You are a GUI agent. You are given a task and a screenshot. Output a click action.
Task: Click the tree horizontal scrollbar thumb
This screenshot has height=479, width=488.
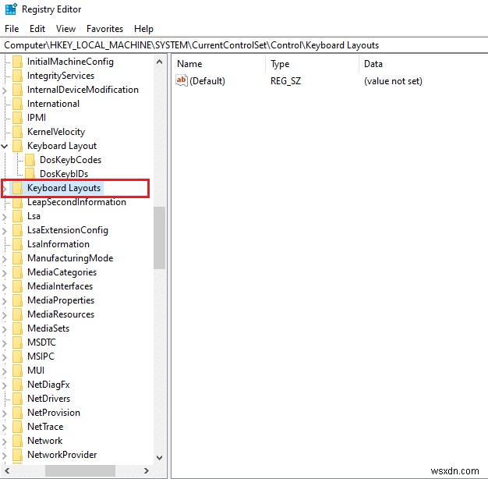tap(80, 470)
